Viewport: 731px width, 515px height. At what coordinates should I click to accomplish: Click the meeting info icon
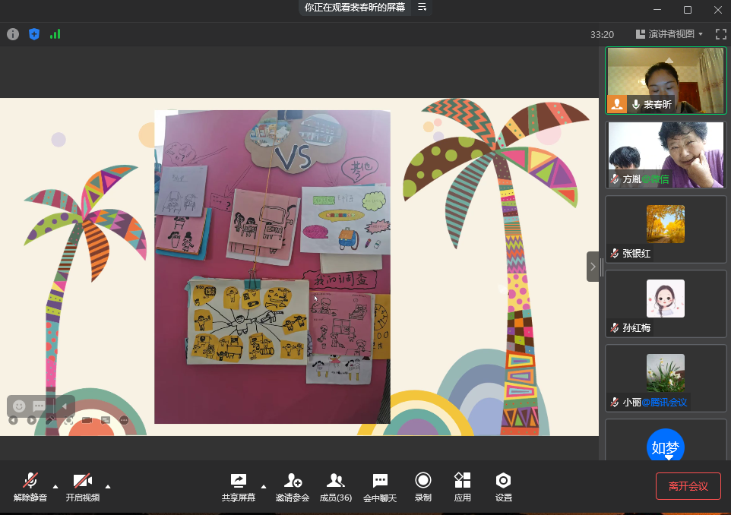pos(13,34)
